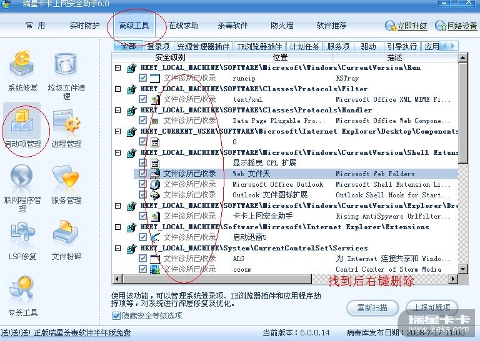Screen dimensions: 480x341
Task: Collapse CurrentControlSet\Services node
Action: point(118,249)
